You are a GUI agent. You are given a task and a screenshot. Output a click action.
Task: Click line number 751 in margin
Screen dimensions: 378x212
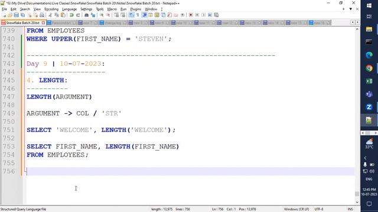(9, 130)
